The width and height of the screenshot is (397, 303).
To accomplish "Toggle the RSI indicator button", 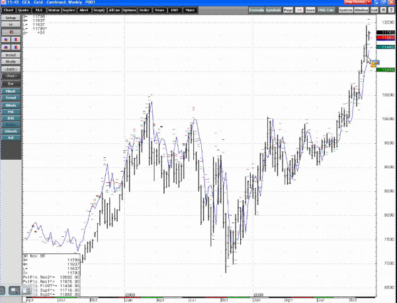I will point(11,118).
